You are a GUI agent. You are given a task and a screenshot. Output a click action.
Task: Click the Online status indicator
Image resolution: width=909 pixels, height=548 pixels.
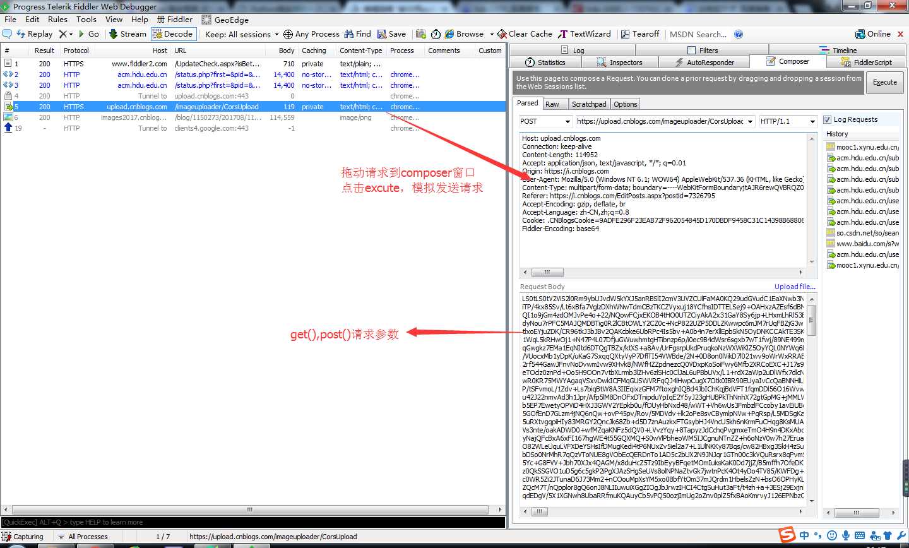point(873,34)
